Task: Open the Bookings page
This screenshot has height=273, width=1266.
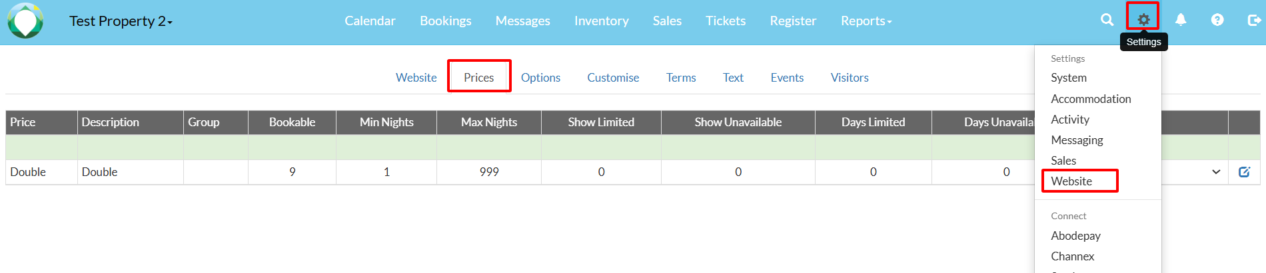Action: 446,21
